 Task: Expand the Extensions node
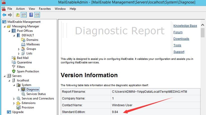point(14,103)
